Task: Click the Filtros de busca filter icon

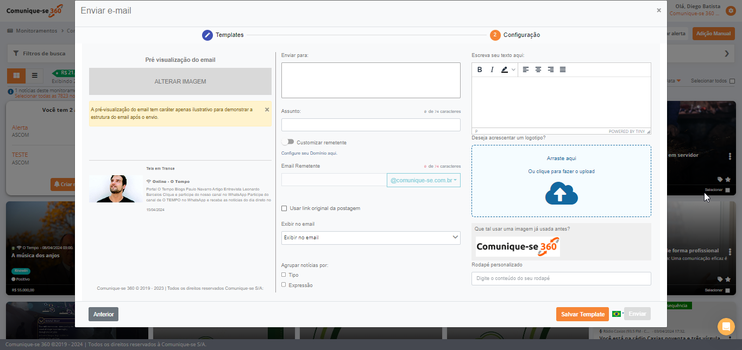Action: [x=15, y=54]
